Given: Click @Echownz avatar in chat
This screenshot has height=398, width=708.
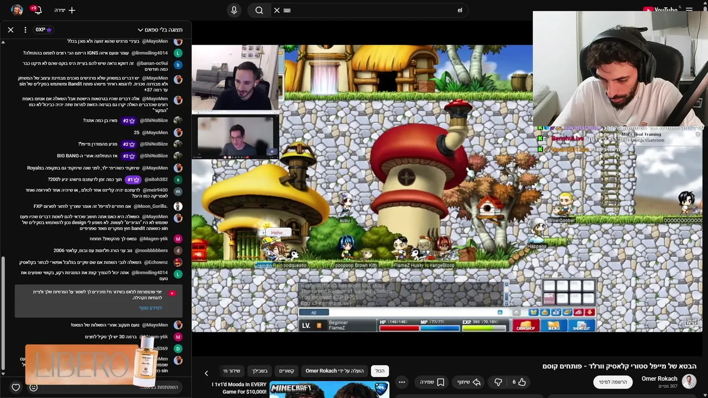Looking at the screenshot, I should click(x=178, y=263).
